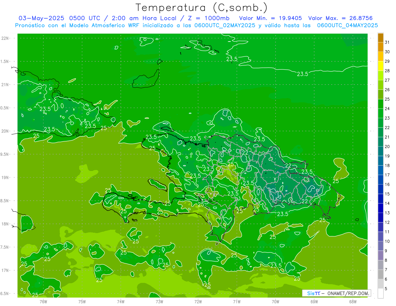Viewport: 396px width, 306px height.
Task: Click the valid-until time "0600UTC_04MAY2025"
Action: tap(347, 25)
